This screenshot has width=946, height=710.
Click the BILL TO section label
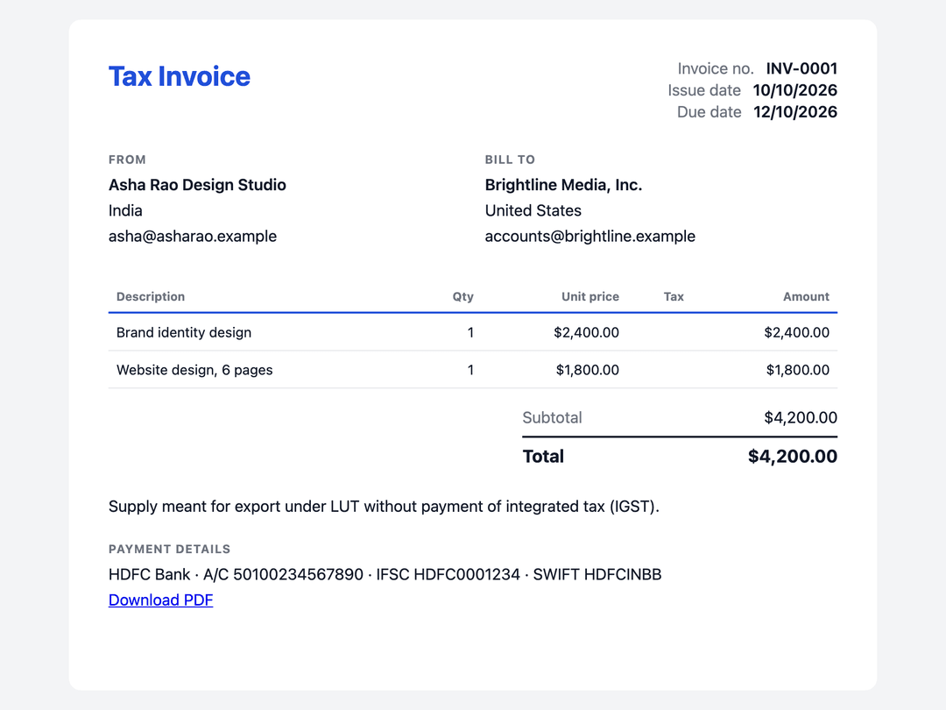(x=510, y=160)
